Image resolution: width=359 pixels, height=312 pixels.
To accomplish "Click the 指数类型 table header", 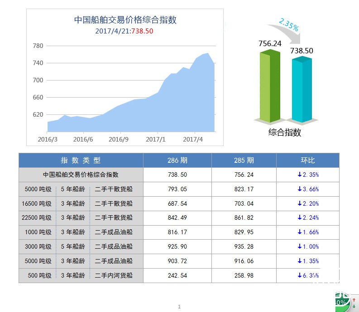I will (x=81, y=161).
